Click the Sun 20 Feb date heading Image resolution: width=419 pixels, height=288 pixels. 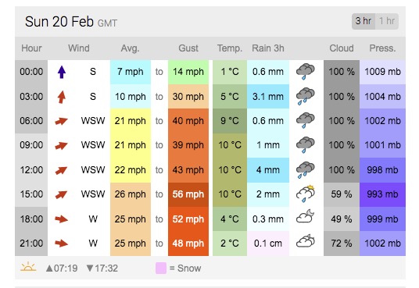pyautogui.click(x=59, y=22)
